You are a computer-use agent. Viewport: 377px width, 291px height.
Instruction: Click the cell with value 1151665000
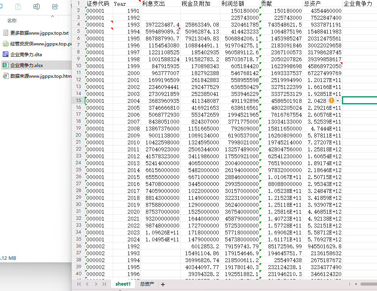[x=200, y=129]
